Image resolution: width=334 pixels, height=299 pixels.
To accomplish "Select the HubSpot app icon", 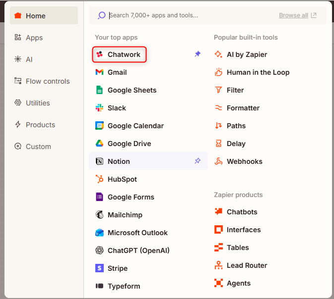I will 99,179.
